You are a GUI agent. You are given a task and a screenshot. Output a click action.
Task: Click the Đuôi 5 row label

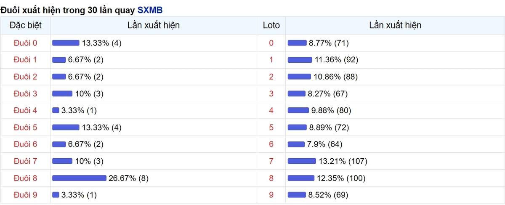point(25,127)
